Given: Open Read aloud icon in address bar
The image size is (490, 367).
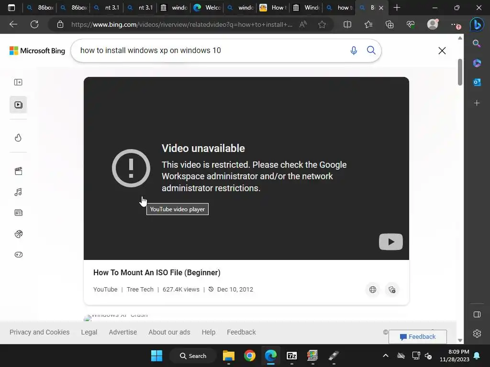Looking at the screenshot, I should tap(303, 24).
